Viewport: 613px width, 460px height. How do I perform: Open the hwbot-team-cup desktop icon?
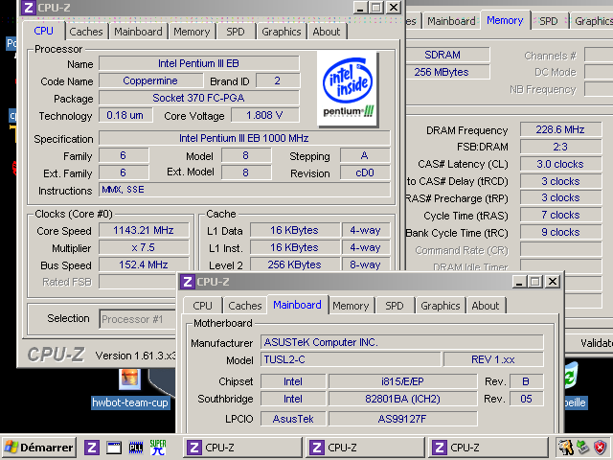(129, 388)
